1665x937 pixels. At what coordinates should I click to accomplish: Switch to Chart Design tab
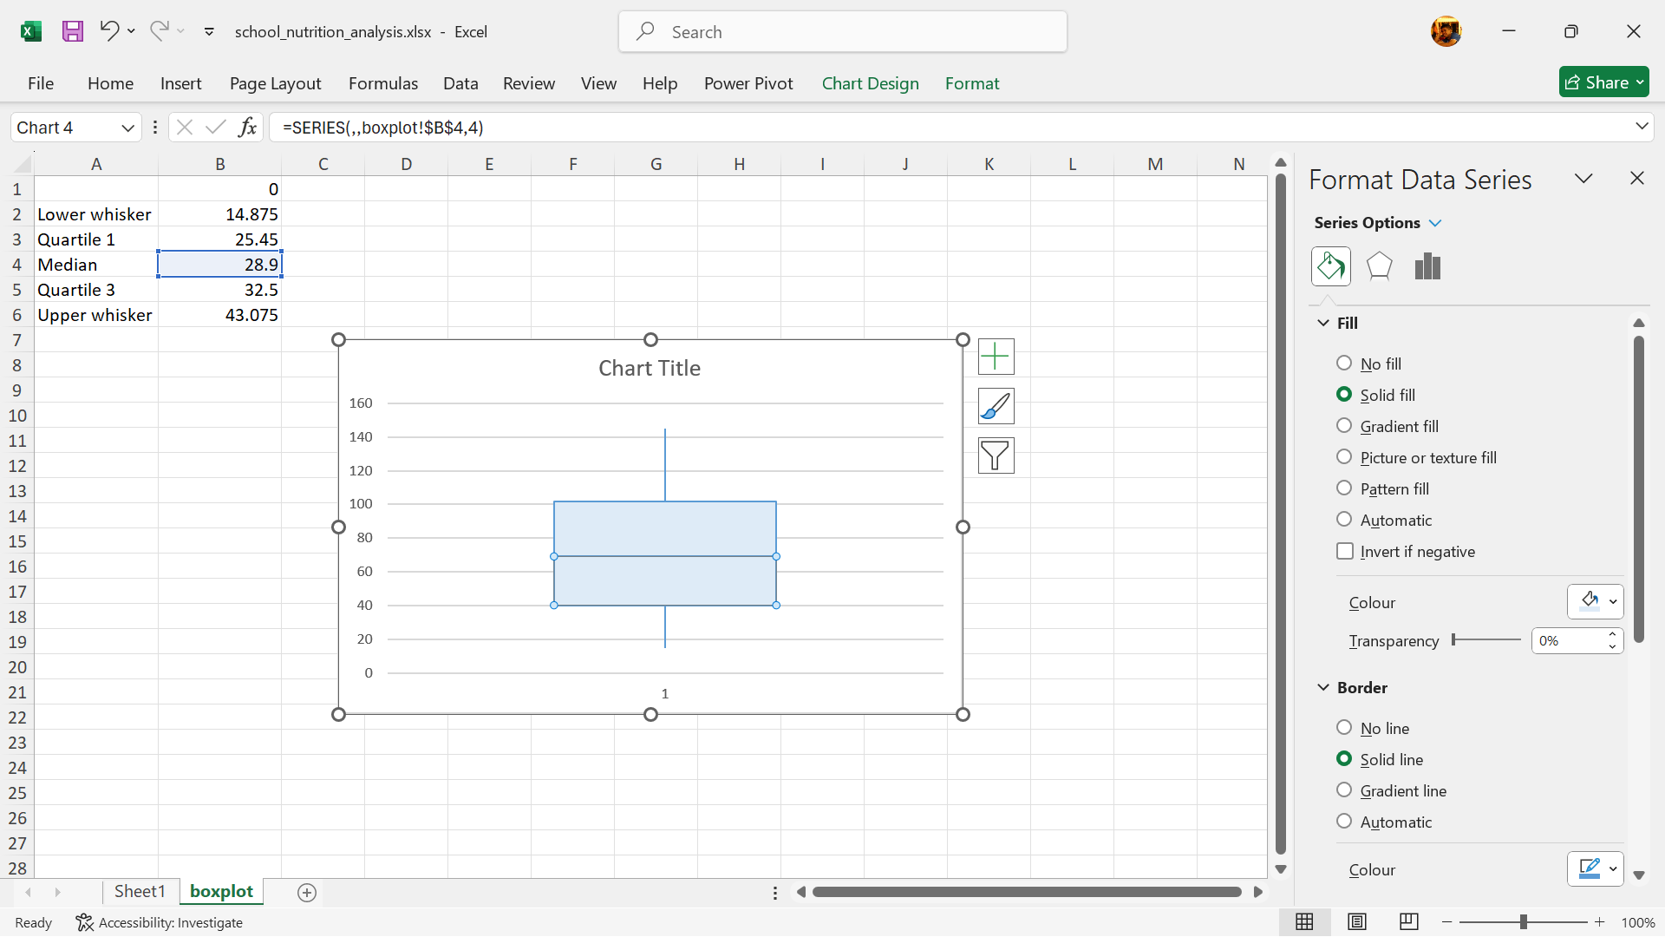pos(870,83)
